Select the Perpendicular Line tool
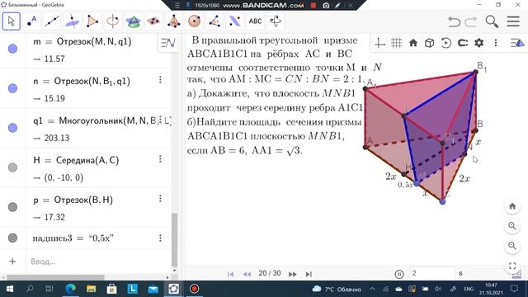This screenshot has width=528, height=297. point(72,21)
